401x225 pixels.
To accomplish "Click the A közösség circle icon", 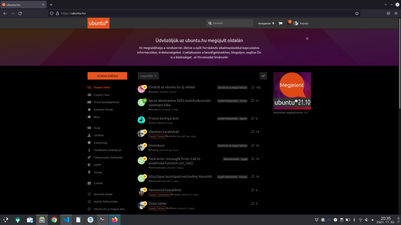I will 89,143.
